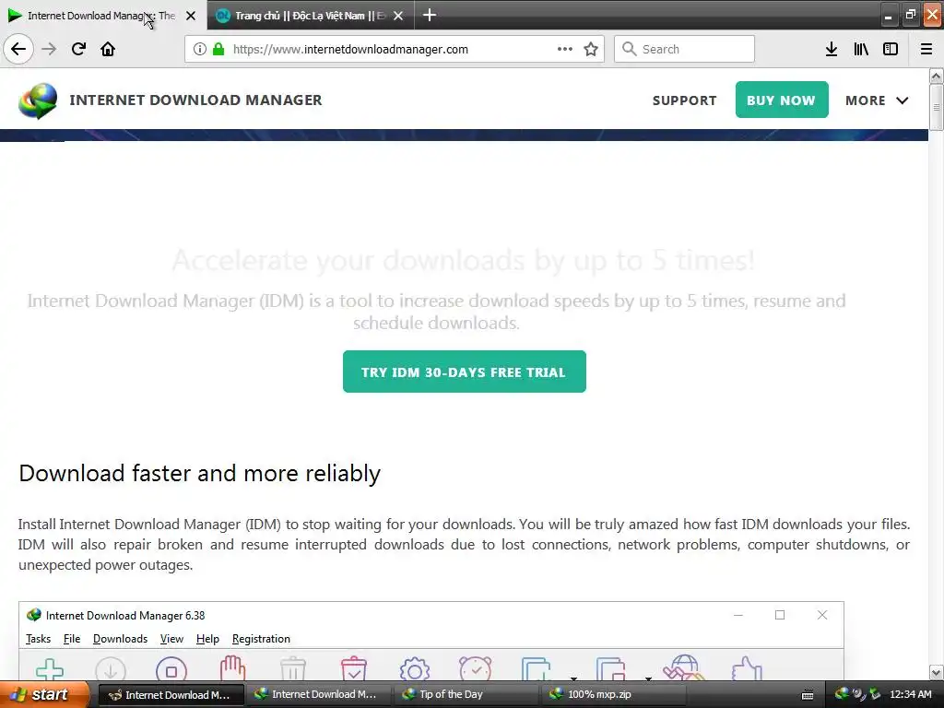944x708 pixels.
Task: Click the Delete Completed checked bin icon
Action: pos(354,668)
